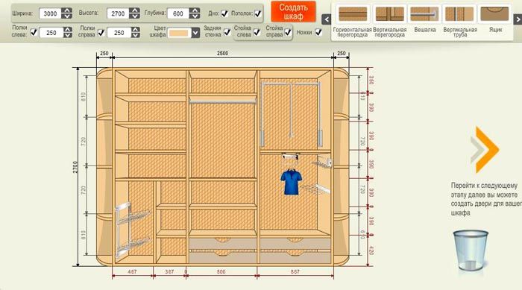
Task: Toggle the Дно checkbox
Action: pyautogui.click(x=224, y=13)
